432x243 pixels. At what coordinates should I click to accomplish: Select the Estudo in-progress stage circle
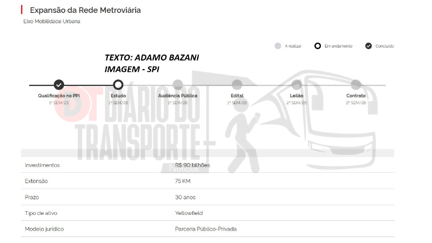click(x=118, y=84)
